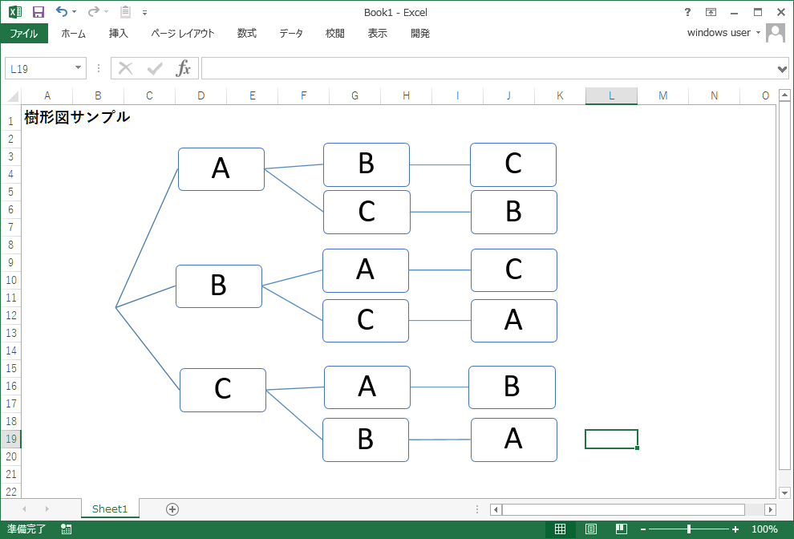This screenshot has width=794, height=539.
Task: Open the Help question mark icon
Action: point(687,12)
